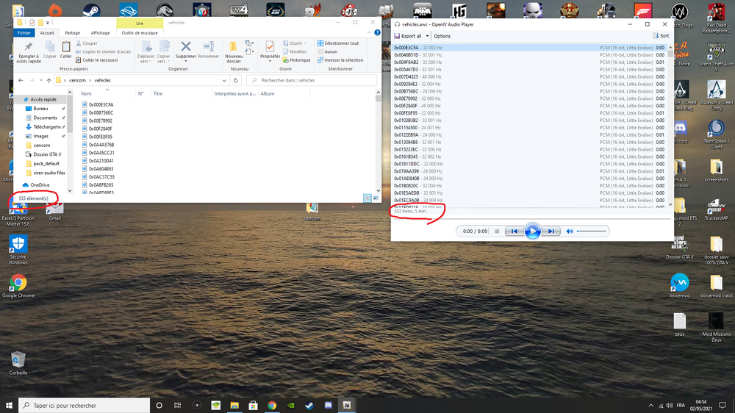Go to the previous audio track

pos(515,231)
